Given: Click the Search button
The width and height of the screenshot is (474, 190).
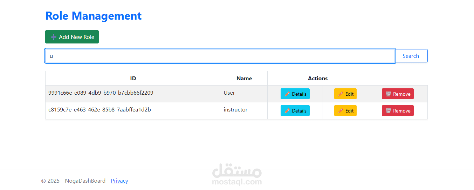Looking at the screenshot, I should [411, 56].
